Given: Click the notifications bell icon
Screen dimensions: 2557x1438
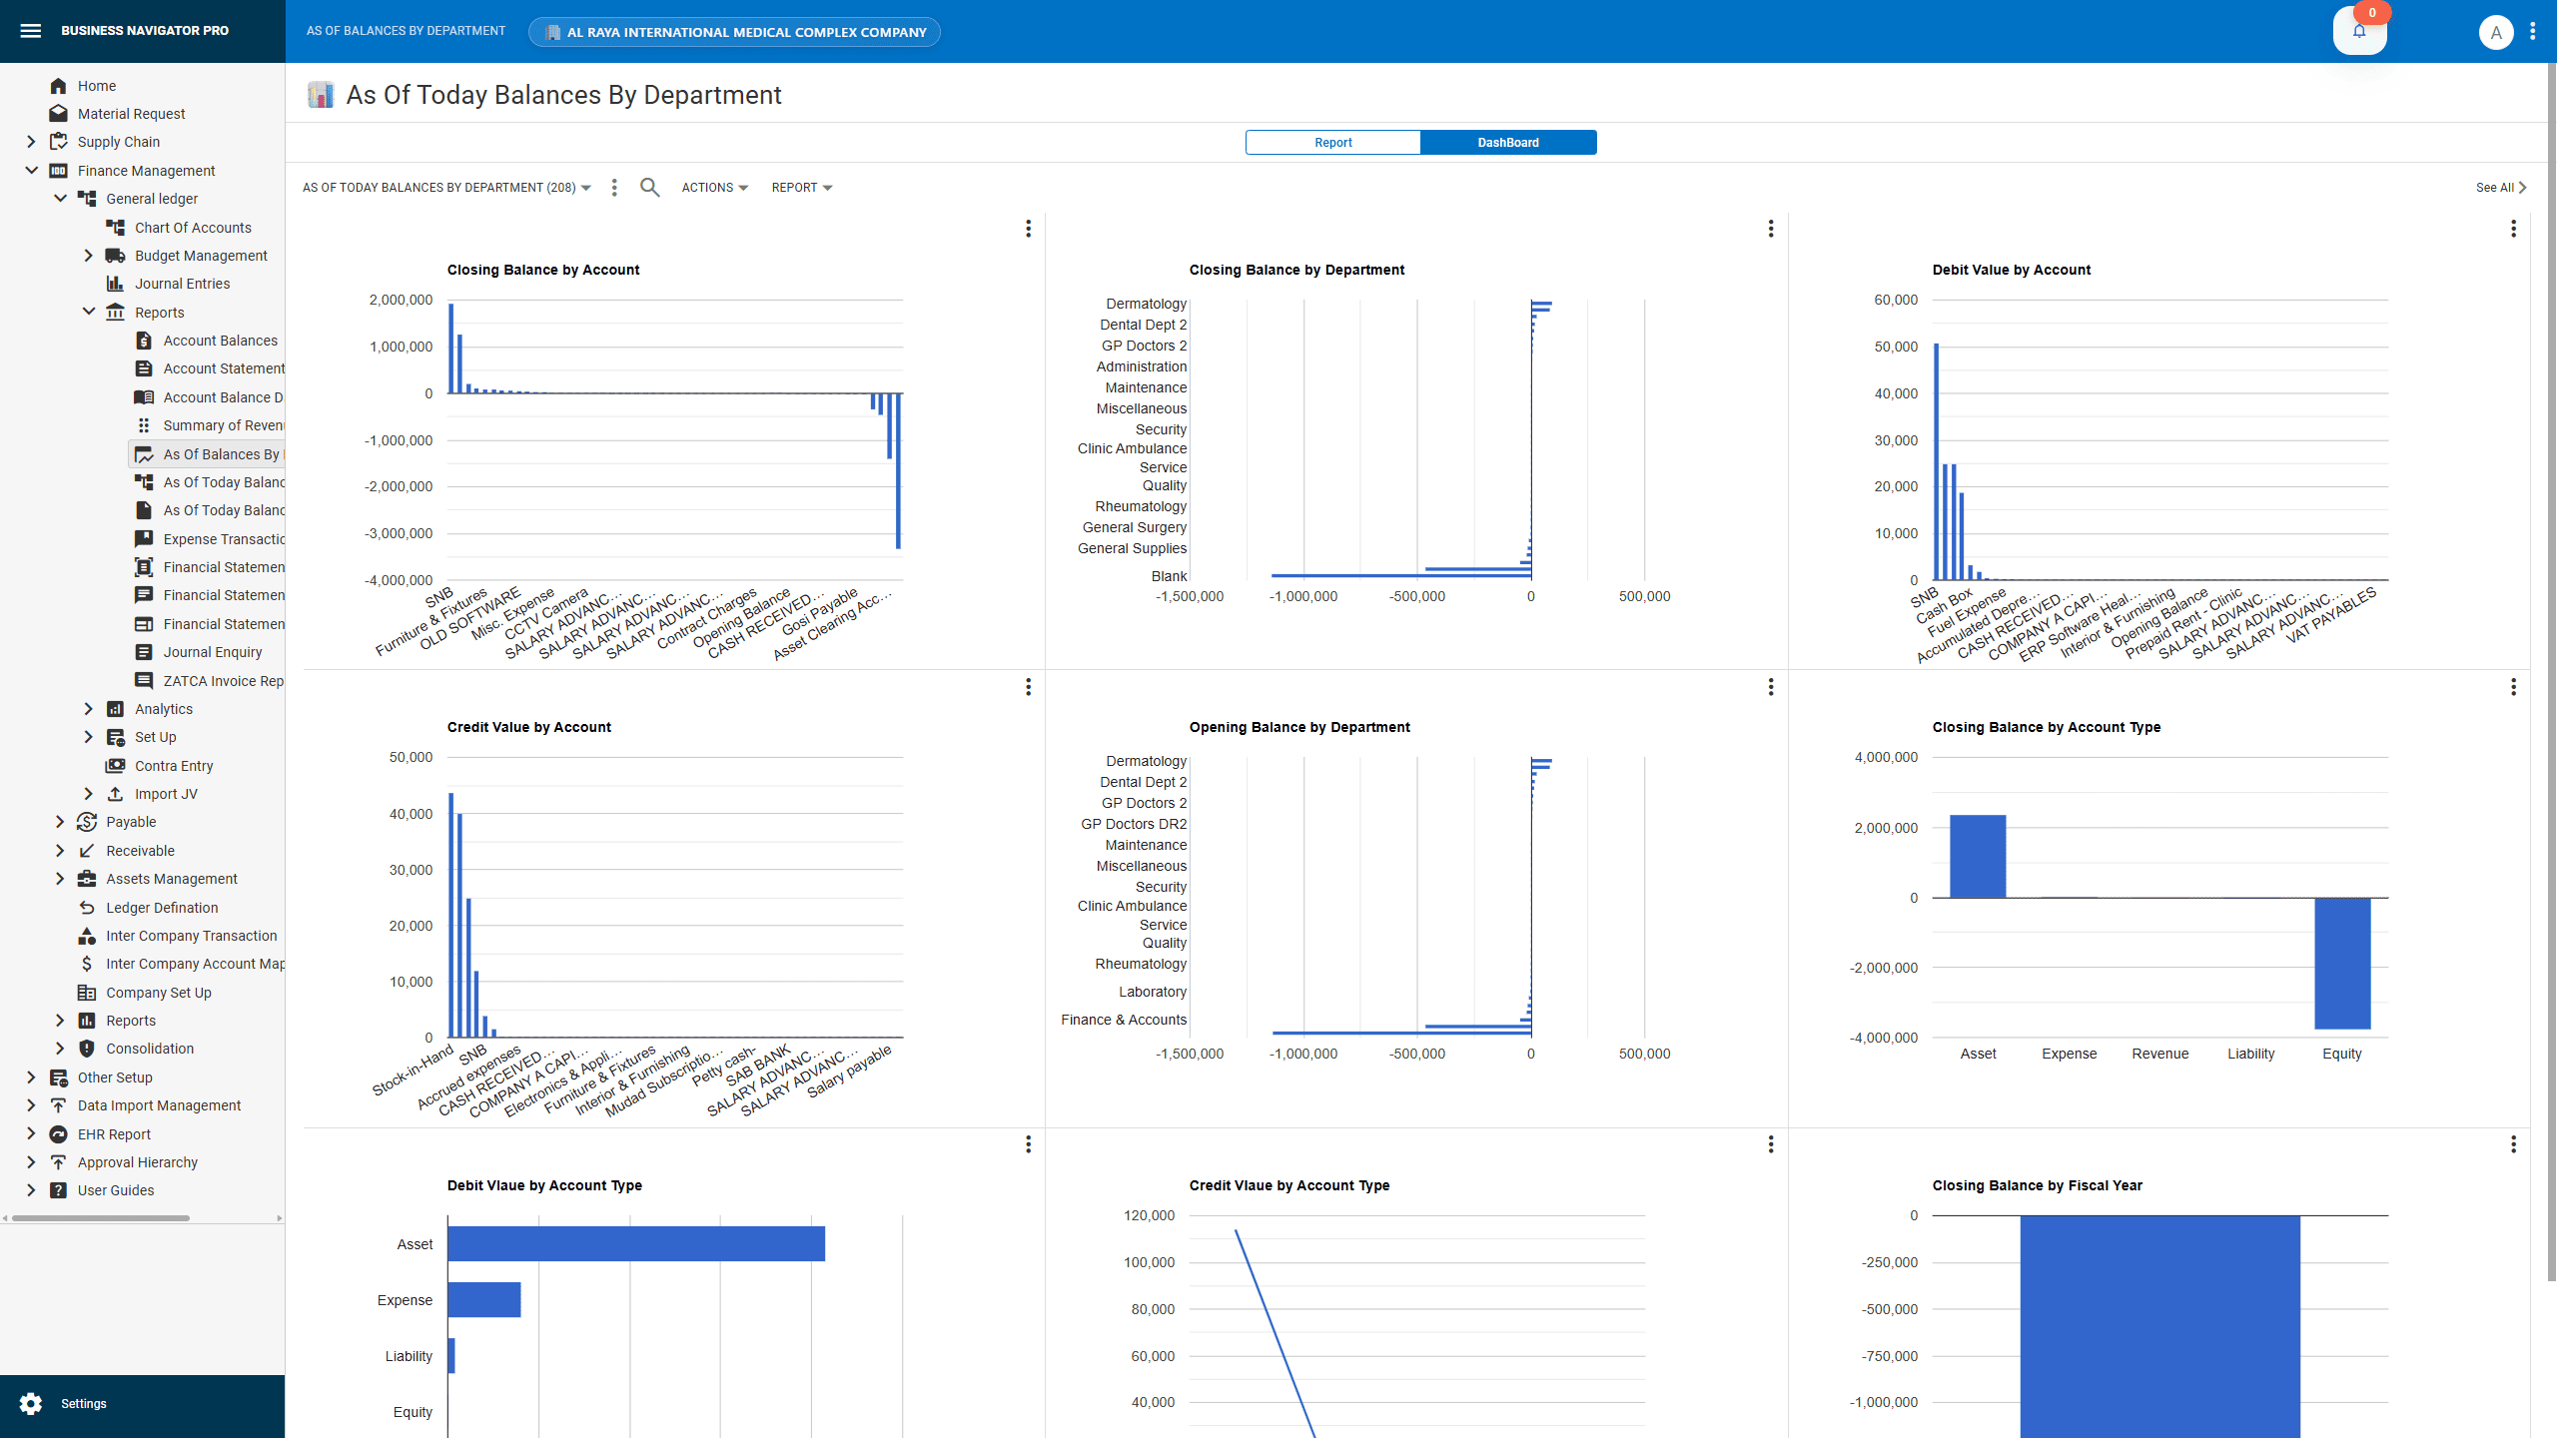Looking at the screenshot, I should point(2359,31).
